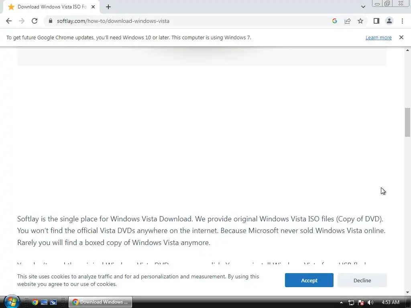411x308 pixels.
Task: Open a new browser tab
Action: pyautogui.click(x=108, y=7)
